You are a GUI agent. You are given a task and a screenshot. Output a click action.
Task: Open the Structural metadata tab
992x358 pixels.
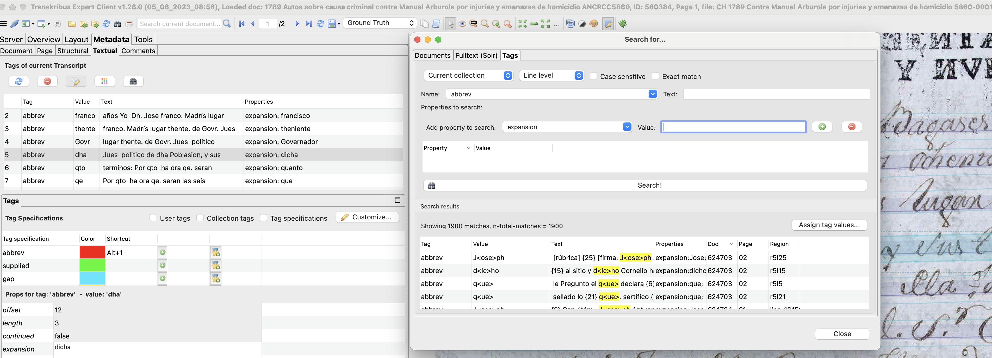pyautogui.click(x=72, y=51)
